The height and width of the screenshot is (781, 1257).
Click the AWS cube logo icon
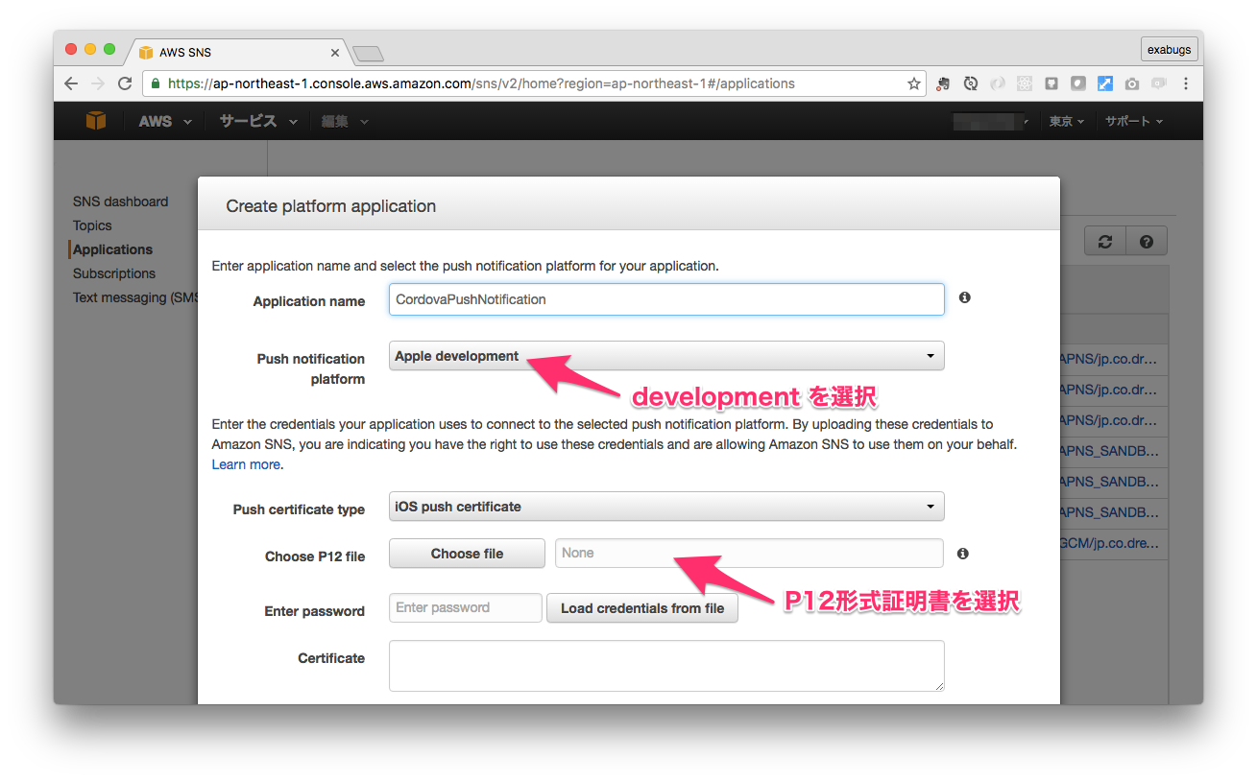(95, 121)
